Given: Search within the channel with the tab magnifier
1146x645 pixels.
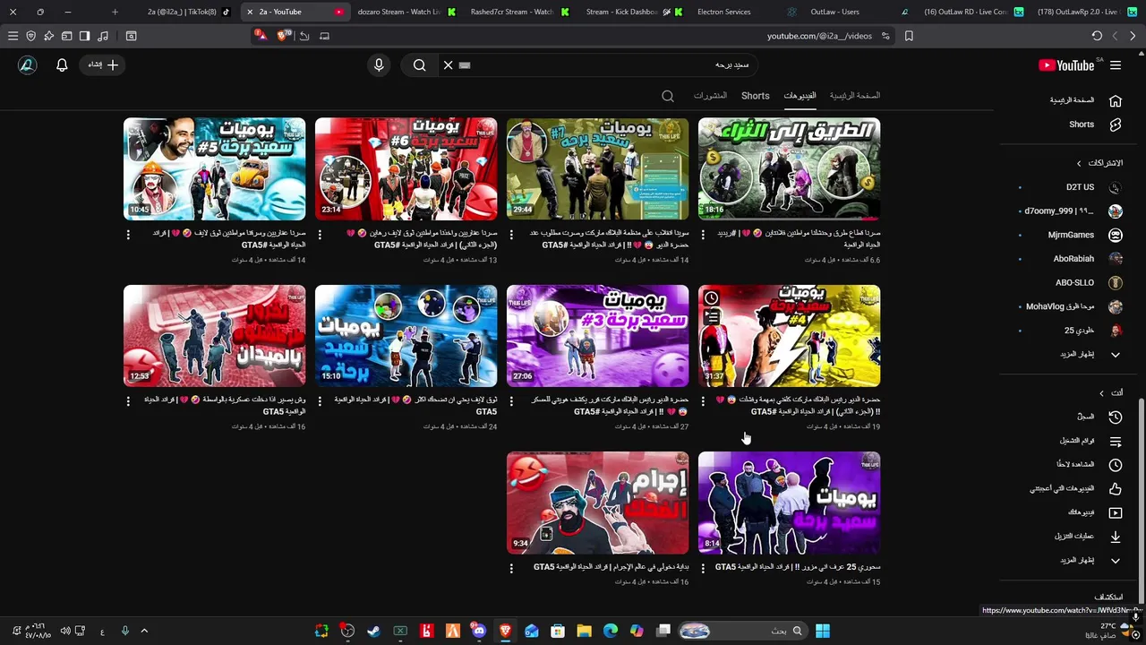Looking at the screenshot, I should tap(668, 96).
